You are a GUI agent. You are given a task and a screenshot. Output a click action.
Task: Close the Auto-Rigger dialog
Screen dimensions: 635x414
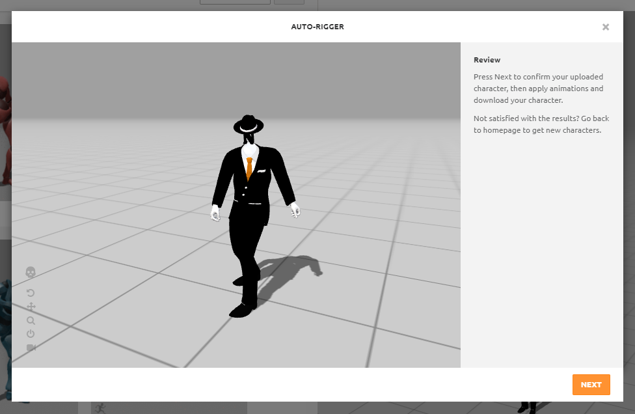[606, 27]
